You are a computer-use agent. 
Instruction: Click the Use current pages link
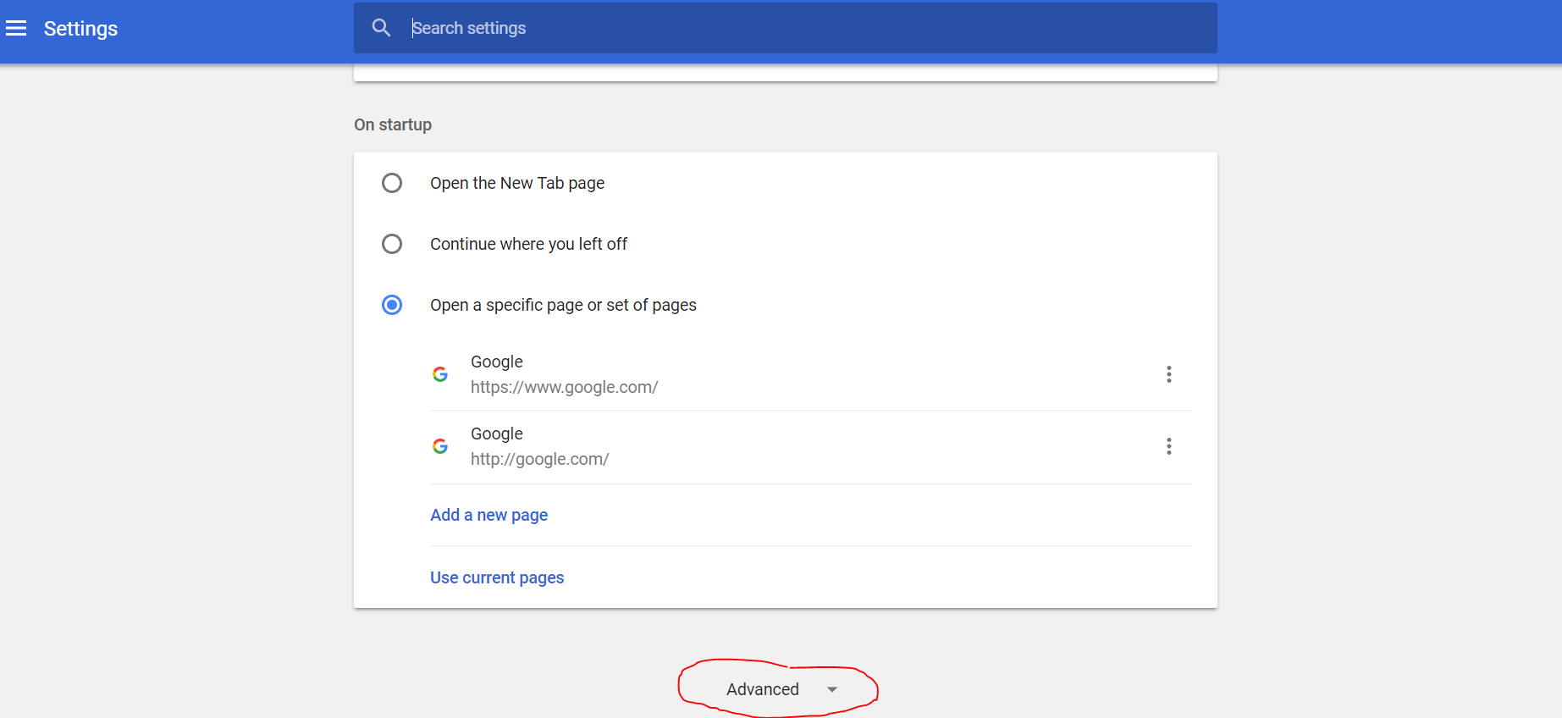[497, 577]
